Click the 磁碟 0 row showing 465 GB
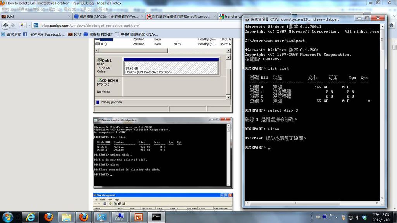The width and height of the screenshot is (397, 223). pos(300,87)
